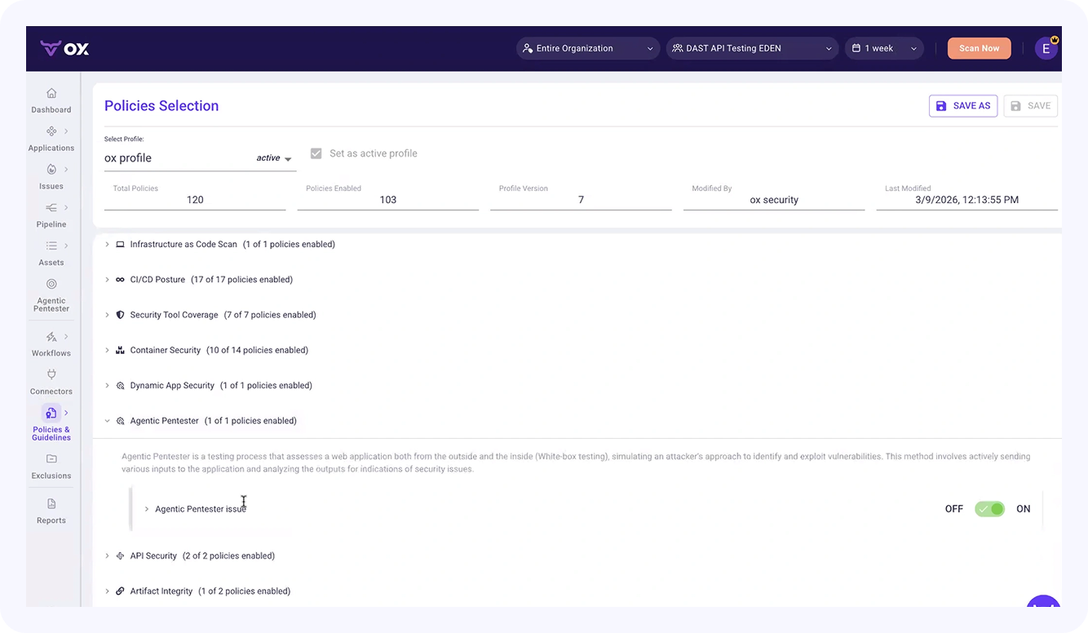The width and height of the screenshot is (1088, 633).
Task: Open the Entire Organization dropdown
Action: (x=587, y=48)
